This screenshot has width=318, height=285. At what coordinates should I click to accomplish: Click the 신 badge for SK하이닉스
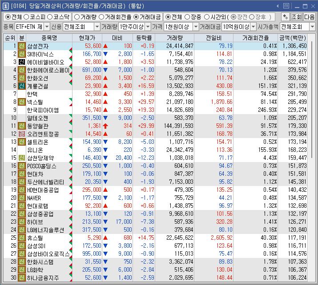21,54
